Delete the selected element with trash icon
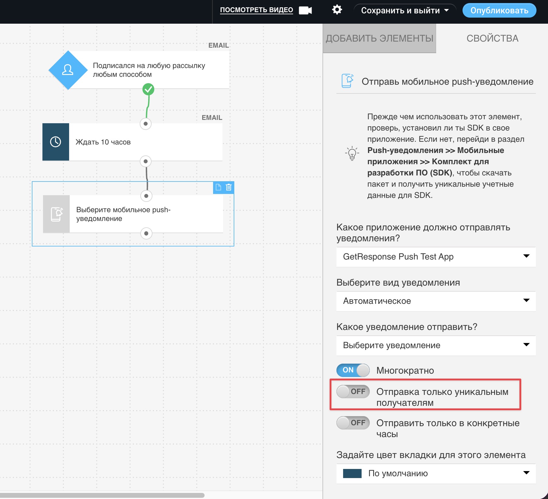548x499 pixels. click(x=229, y=187)
